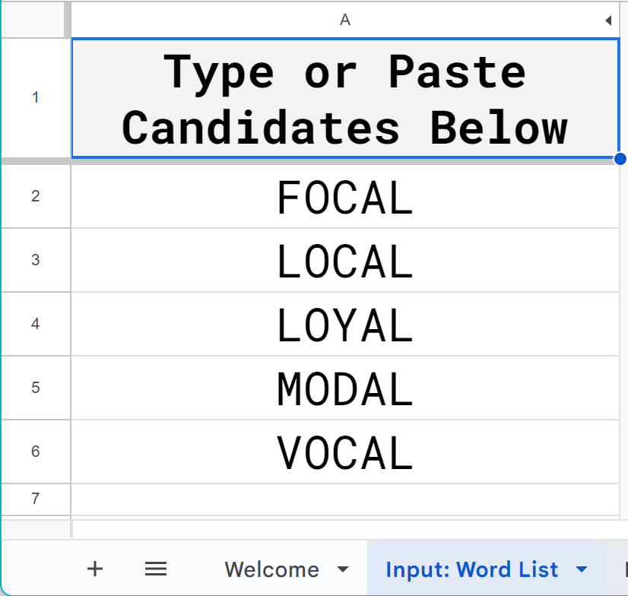Select the Input: Word List sheet tab
Viewport: 628px width, 596px height.
click(471, 569)
